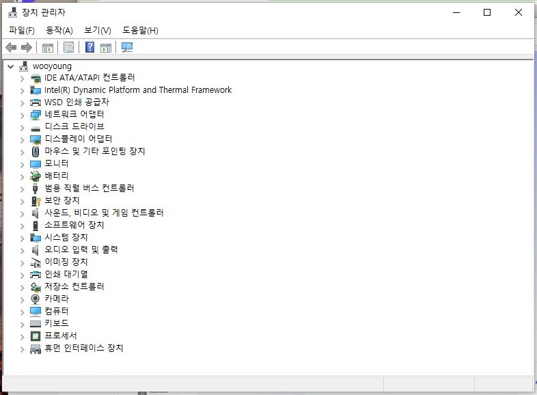The image size is (537, 395).
Task: Select the wooyoung computer name label
Action: pos(52,66)
